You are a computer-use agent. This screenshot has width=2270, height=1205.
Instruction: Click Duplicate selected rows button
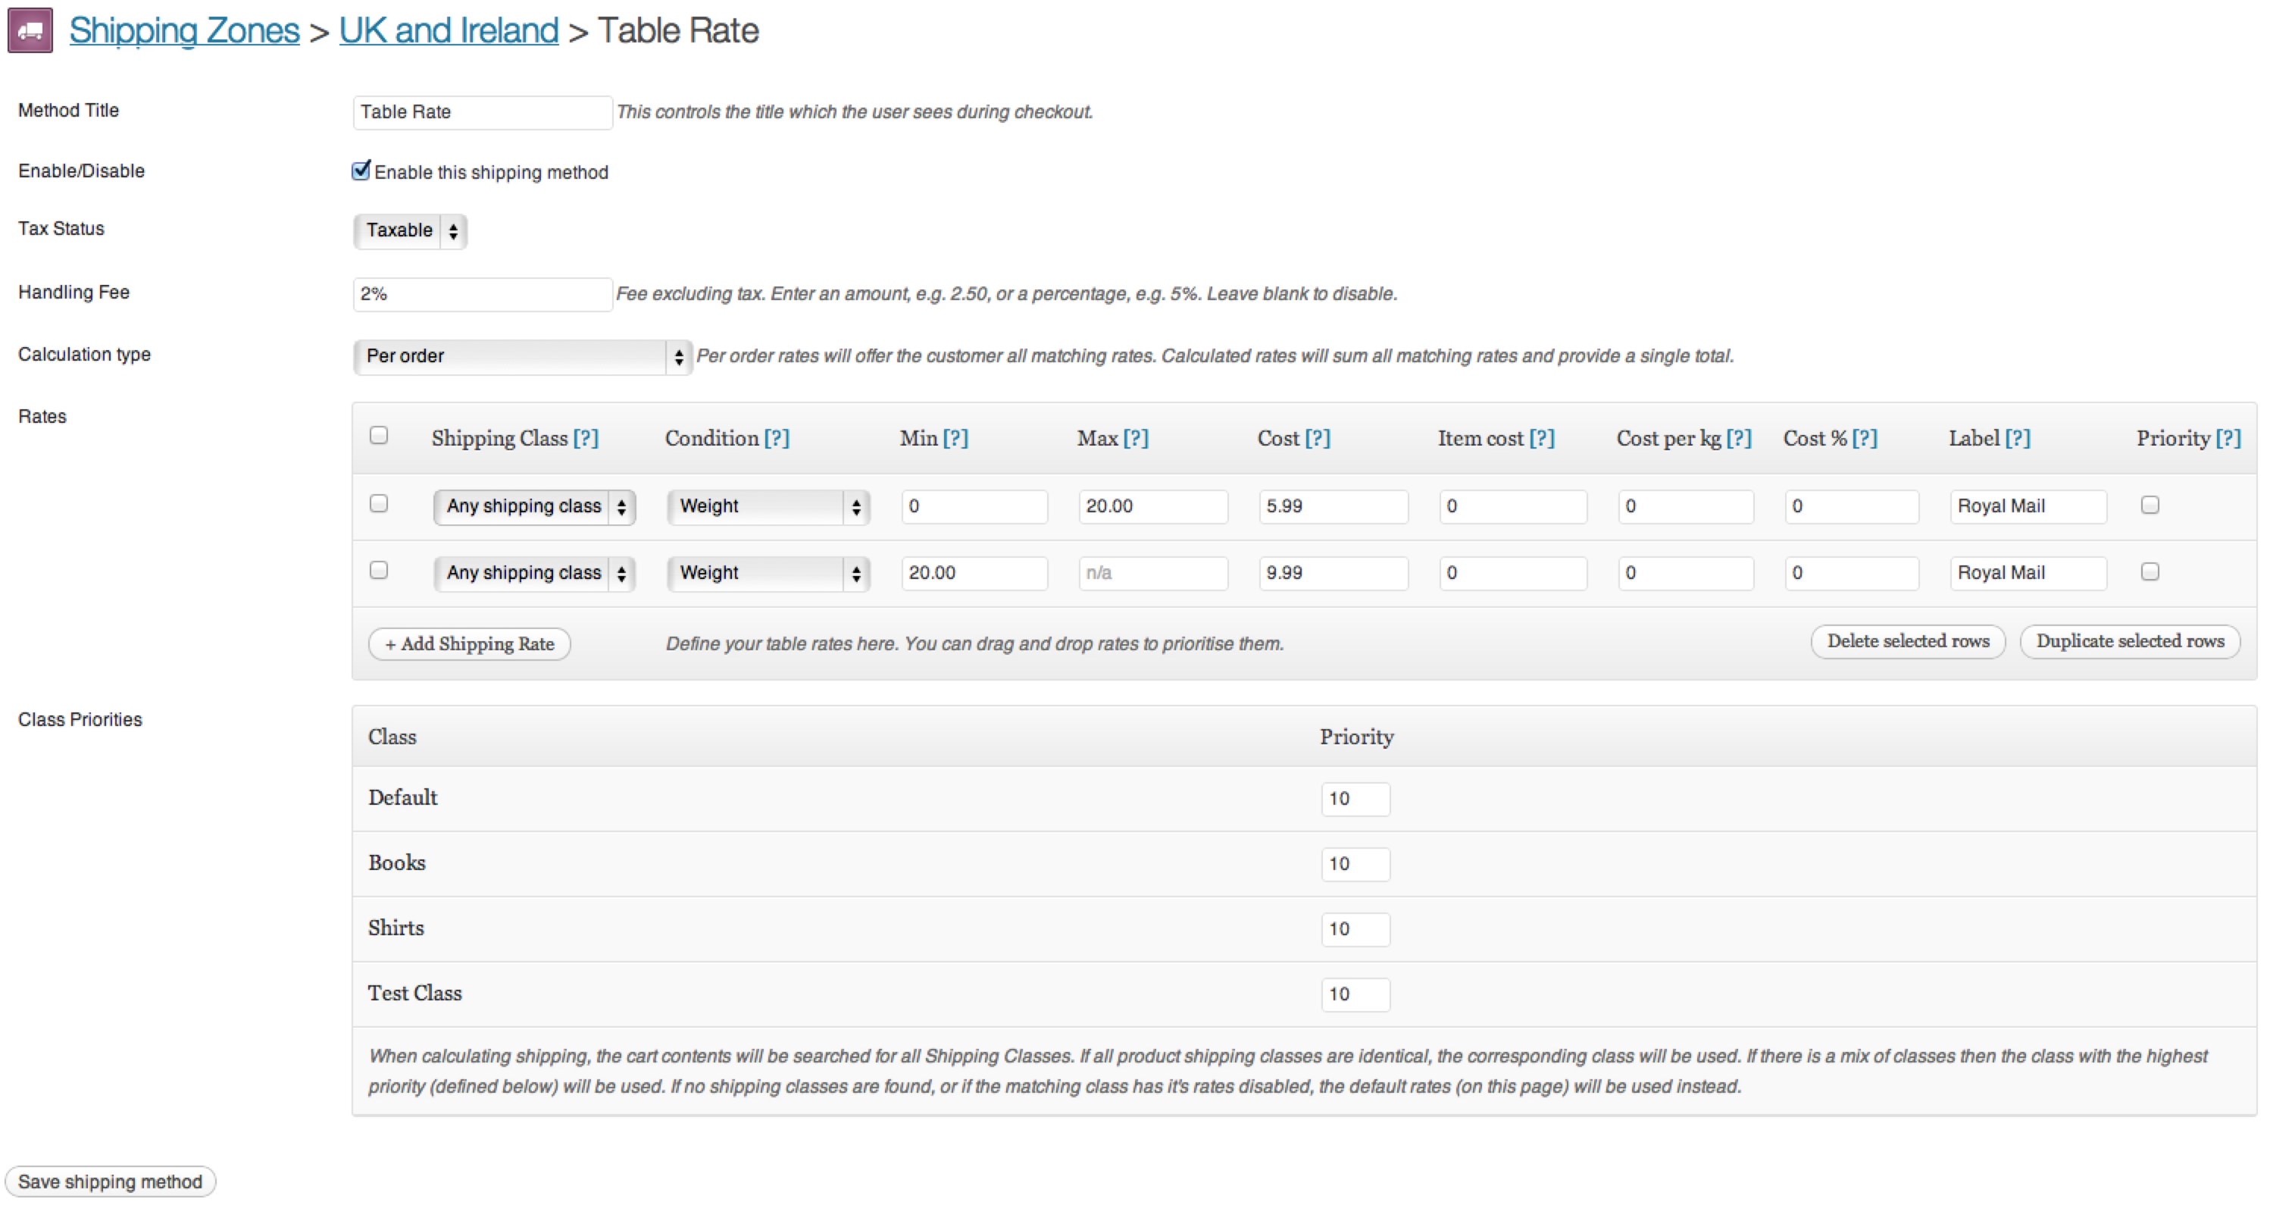click(x=2131, y=641)
